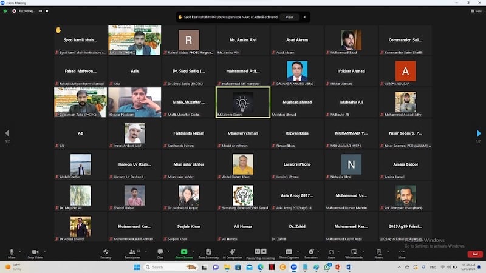The width and height of the screenshot is (486, 273).
Task: Mute the microphone in Zoom toolbar
Action: click(12, 252)
